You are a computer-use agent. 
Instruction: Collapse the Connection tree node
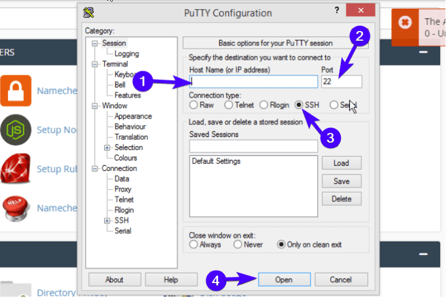(94, 169)
